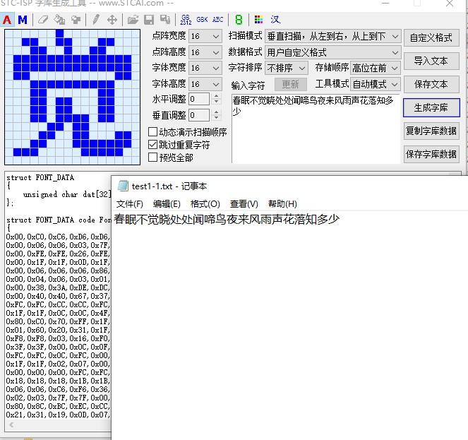468x440 pixels.
Task: Open the colored grid palette icon
Action: pyautogui.click(x=258, y=20)
